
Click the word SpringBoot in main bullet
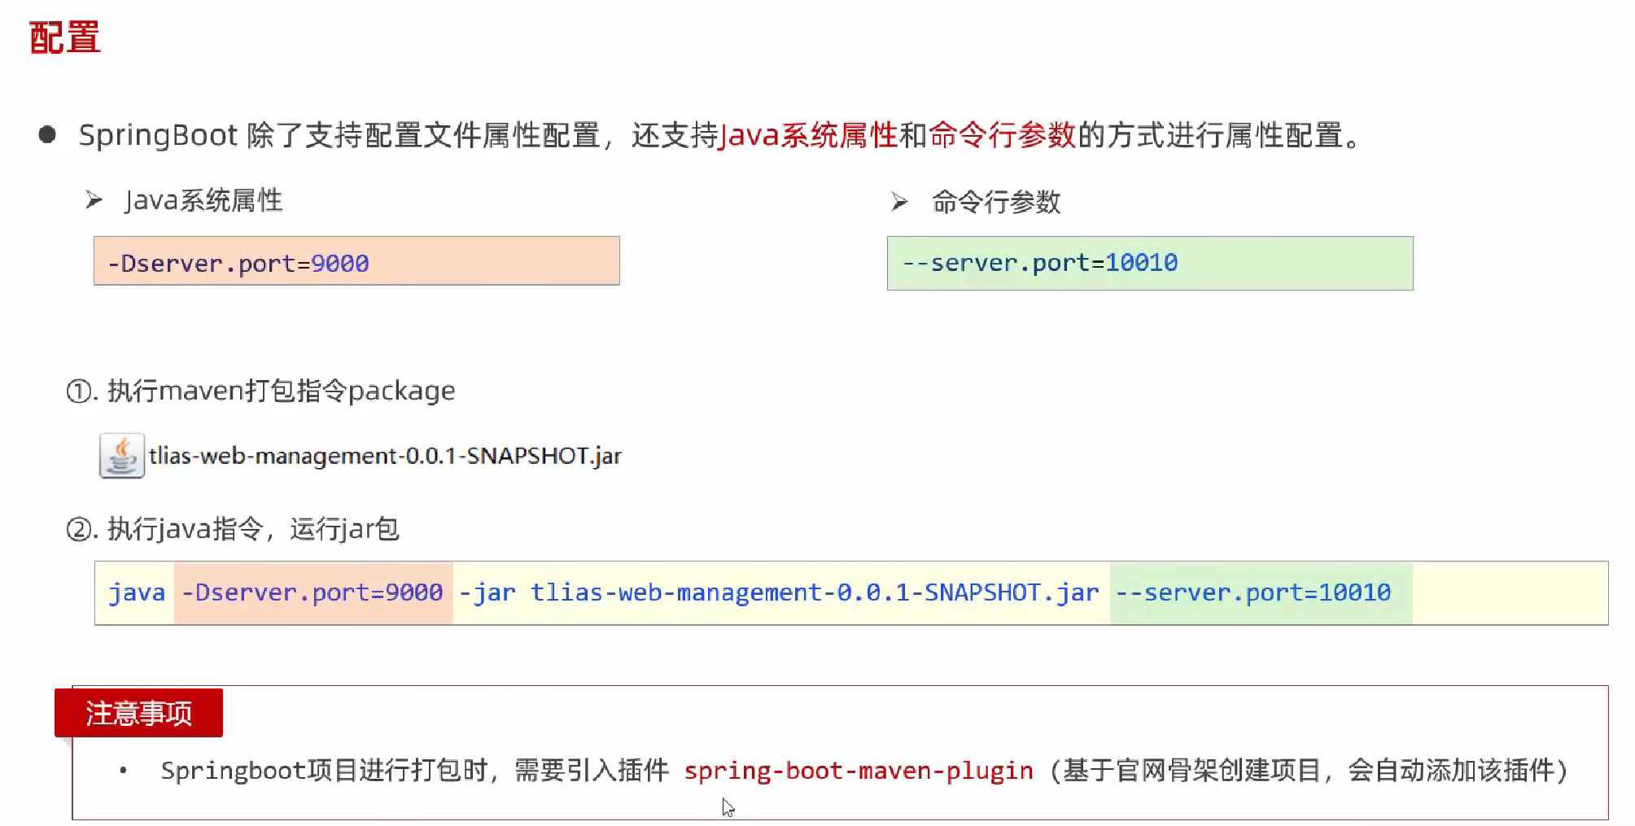tap(158, 135)
